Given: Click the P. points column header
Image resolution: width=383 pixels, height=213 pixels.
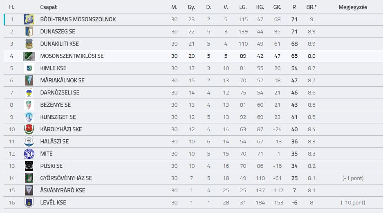Looking at the screenshot, I should 294,7.
